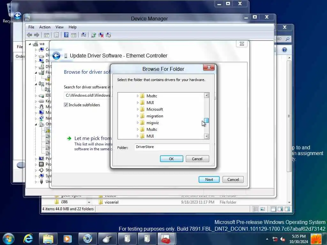The height and width of the screenshot is (245, 327).
Task: Expand the topmost Msdtc folder node
Action: 138,96
